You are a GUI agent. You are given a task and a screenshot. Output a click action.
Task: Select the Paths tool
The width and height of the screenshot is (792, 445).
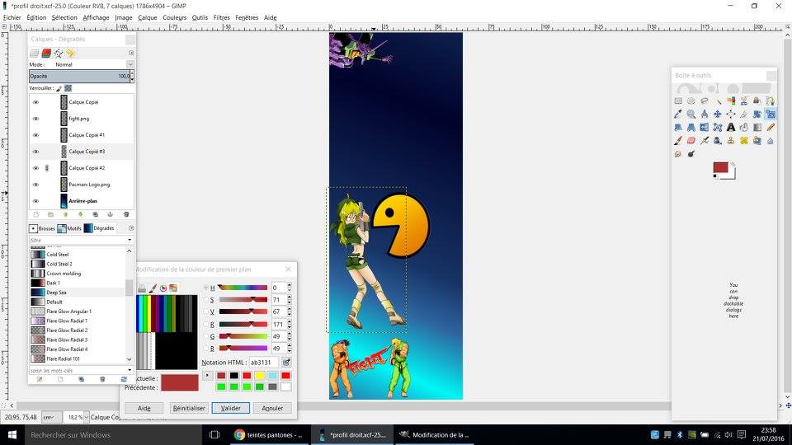pyautogui.click(x=771, y=101)
